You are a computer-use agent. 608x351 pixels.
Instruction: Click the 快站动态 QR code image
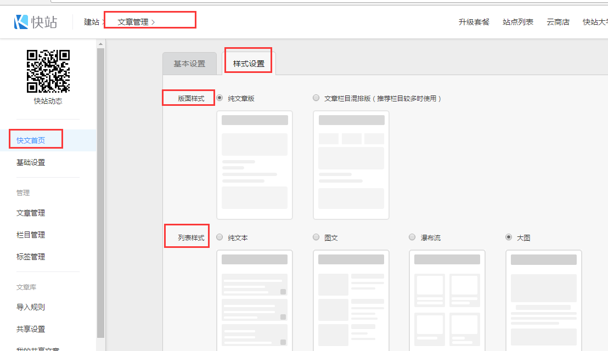click(x=48, y=71)
